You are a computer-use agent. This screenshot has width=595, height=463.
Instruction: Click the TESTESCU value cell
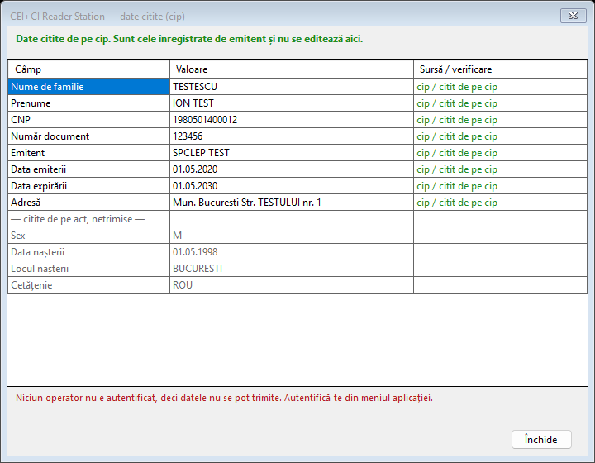[x=292, y=87]
